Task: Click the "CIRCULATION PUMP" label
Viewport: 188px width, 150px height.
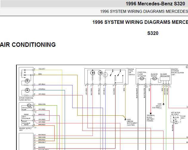Action: [x=27, y=109]
